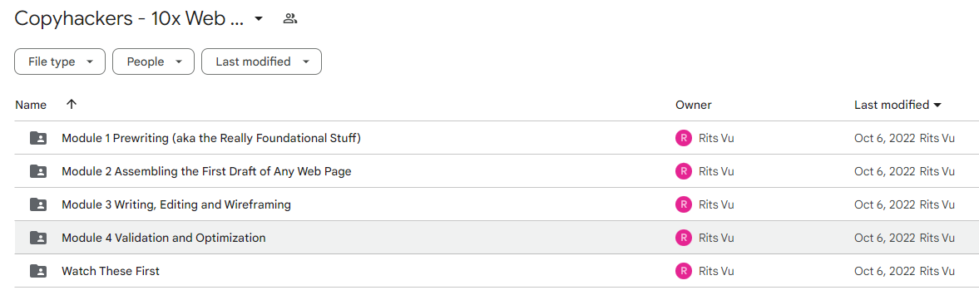This screenshot has height=305, width=979.
Task: Click the Watch These First folder icon
Action: [x=38, y=271]
